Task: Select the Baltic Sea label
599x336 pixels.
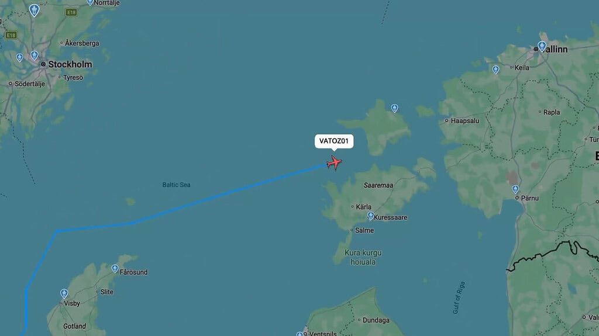Action: pyautogui.click(x=176, y=185)
